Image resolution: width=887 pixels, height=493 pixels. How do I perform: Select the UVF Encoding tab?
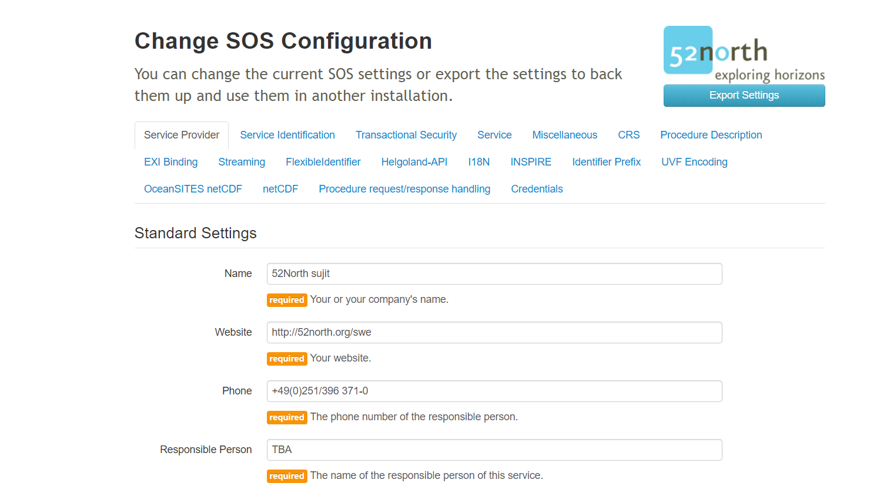tap(695, 162)
